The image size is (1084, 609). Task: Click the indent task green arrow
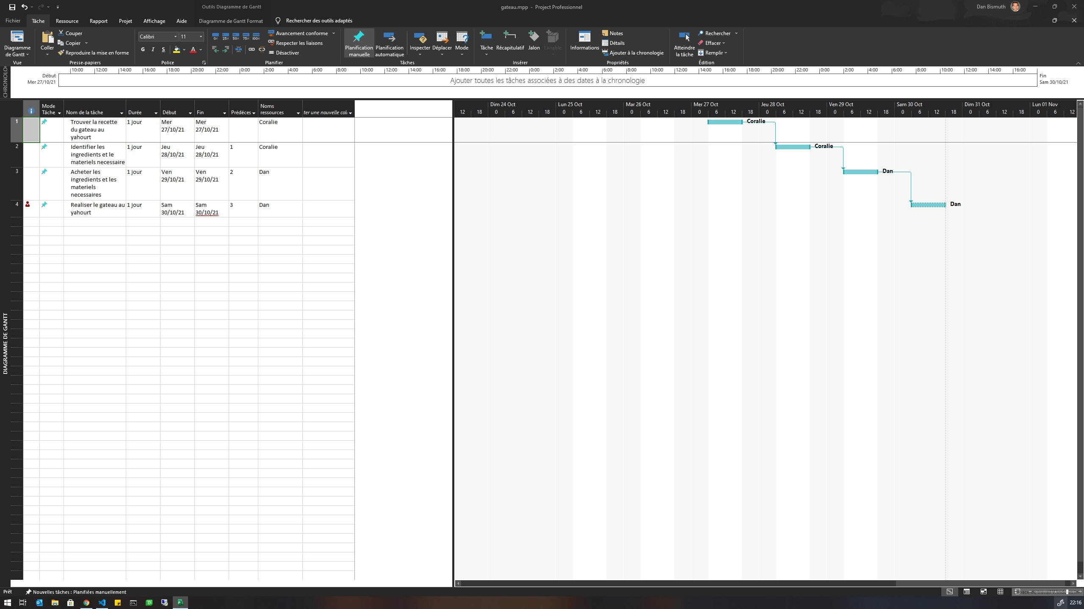point(226,49)
